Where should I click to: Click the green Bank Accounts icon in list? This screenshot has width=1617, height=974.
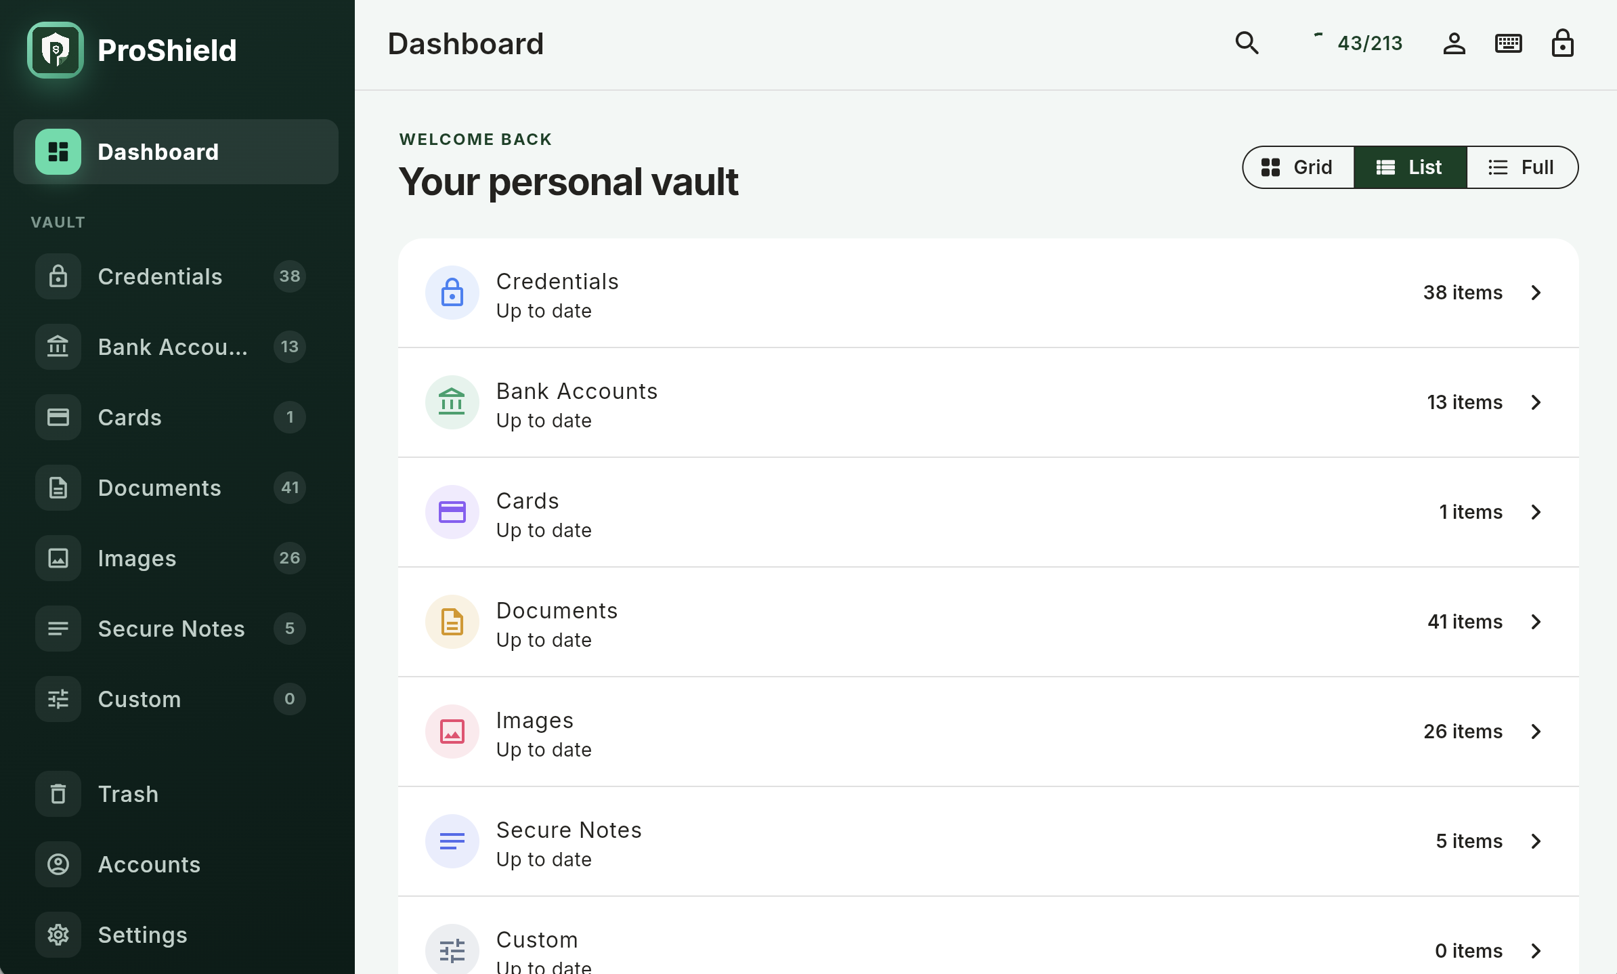coord(452,402)
